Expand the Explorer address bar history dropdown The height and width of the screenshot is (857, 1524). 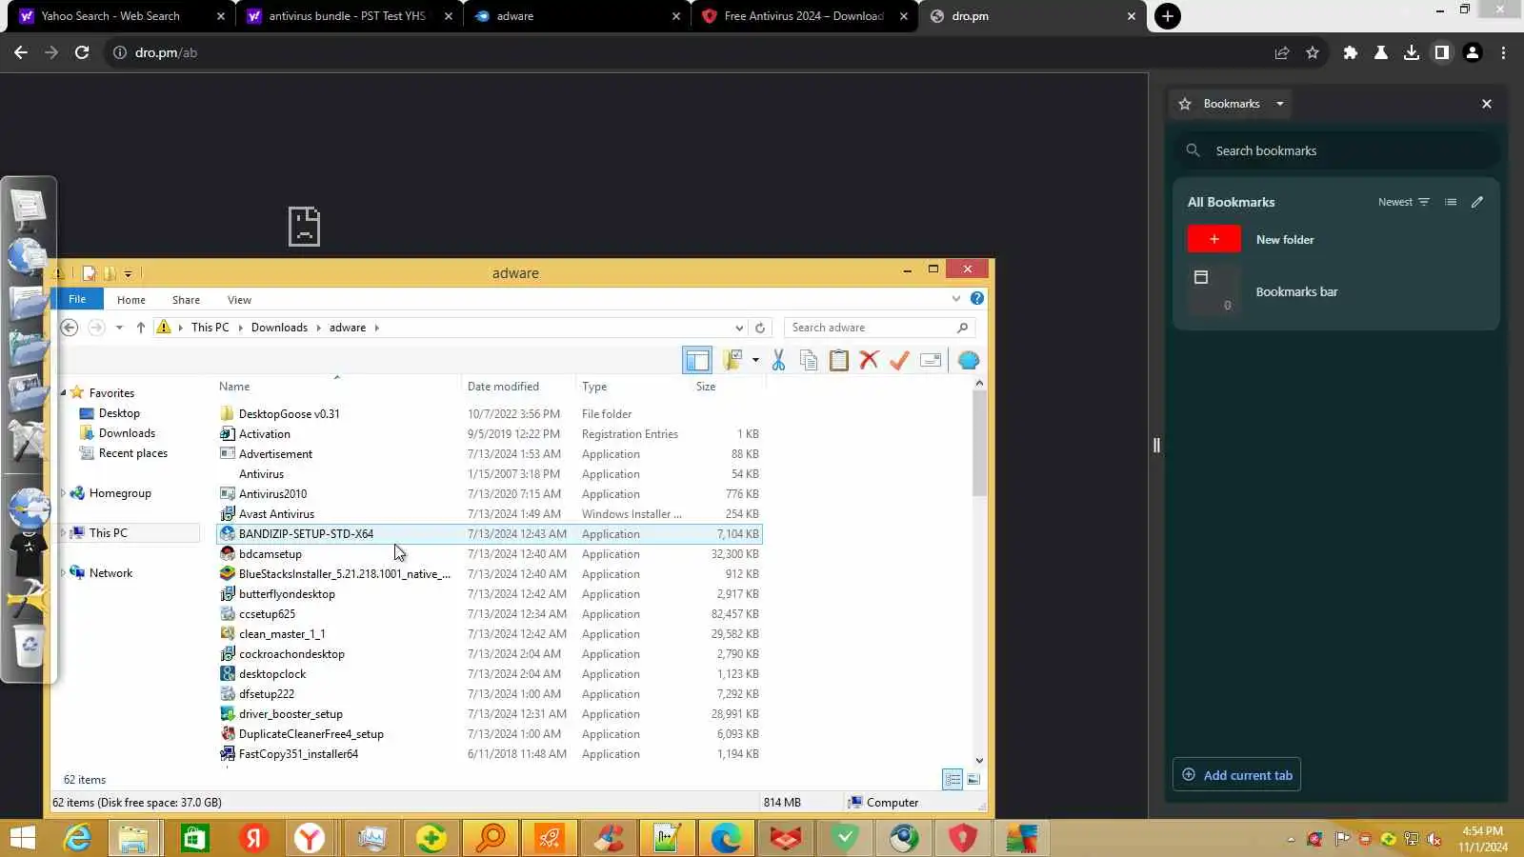[739, 328]
